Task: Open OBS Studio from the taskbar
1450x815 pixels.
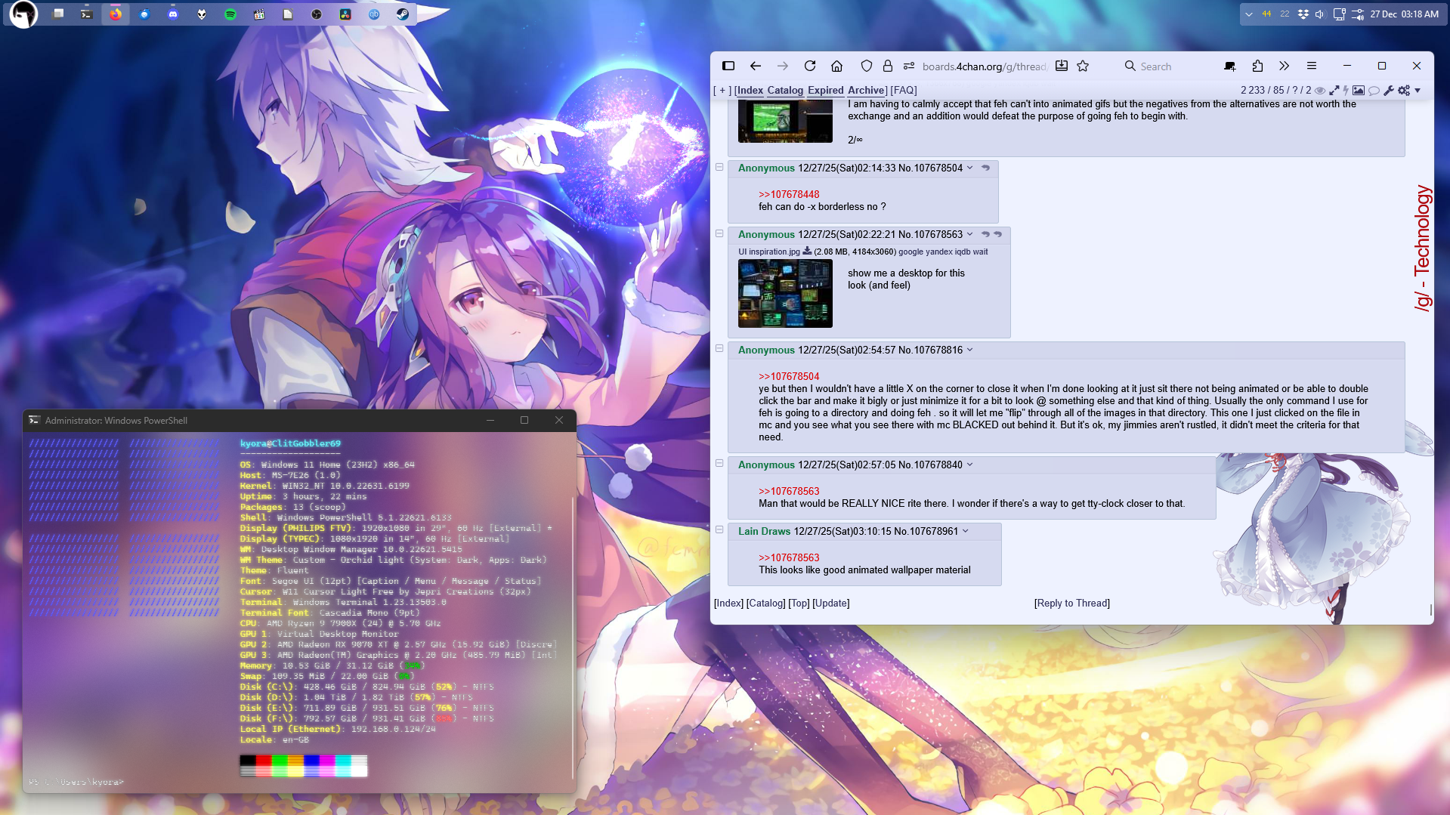Action: pyautogui.click(x=317, y=14)
